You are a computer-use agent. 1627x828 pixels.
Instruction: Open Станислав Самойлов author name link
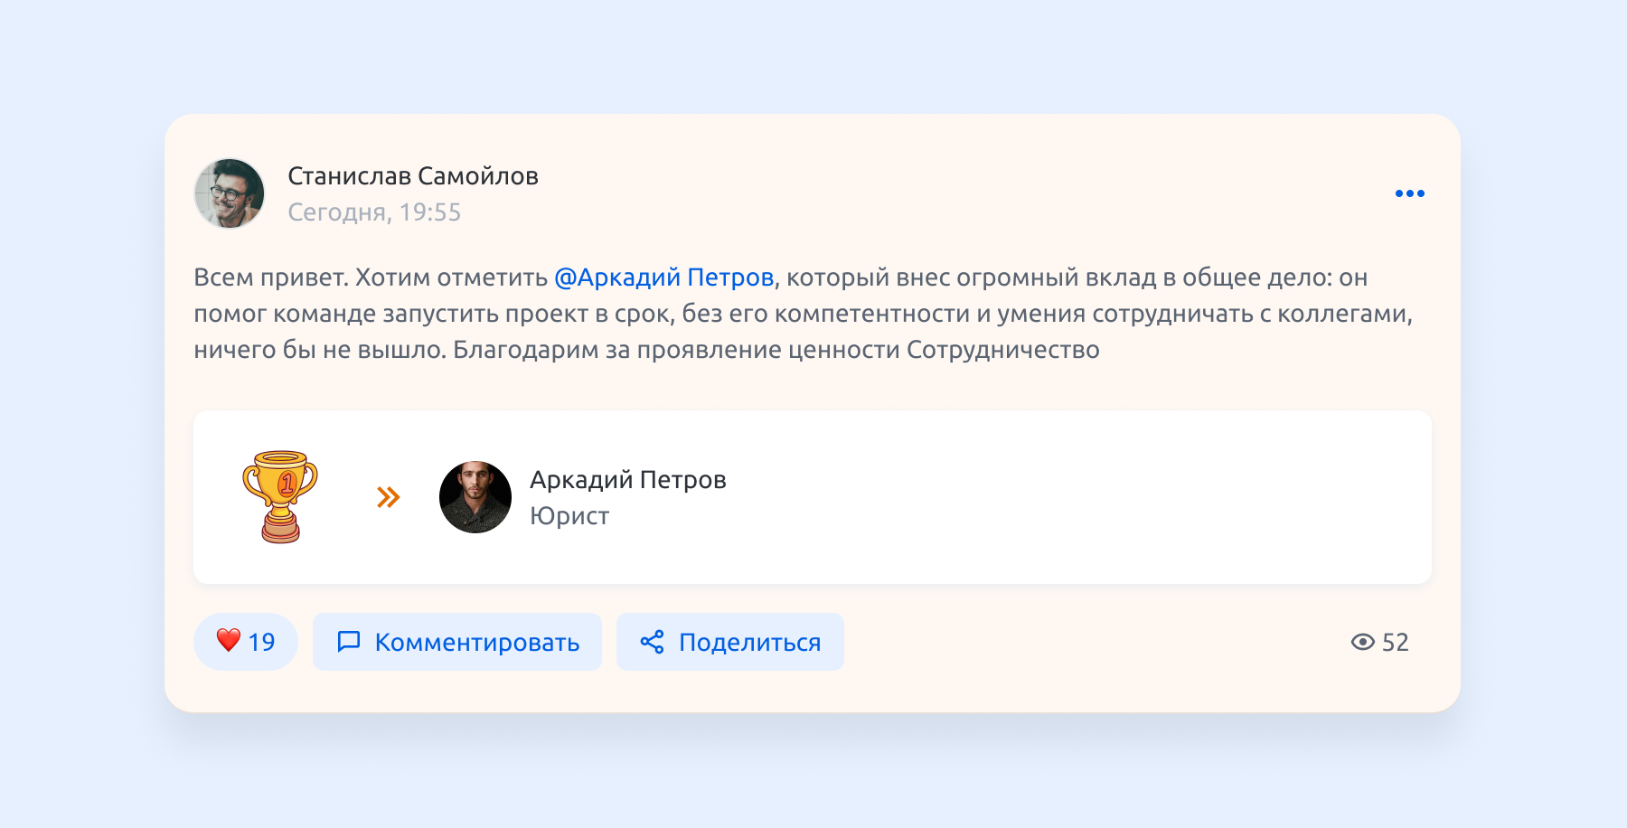pyautogui.click(x=413, y=176)
